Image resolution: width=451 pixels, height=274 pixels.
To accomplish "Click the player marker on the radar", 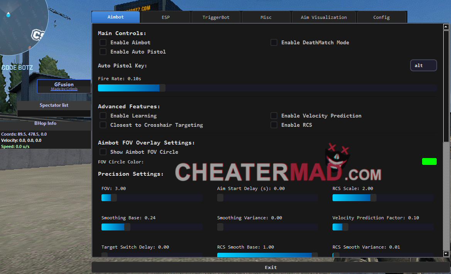I will click(x=8, y=14).
